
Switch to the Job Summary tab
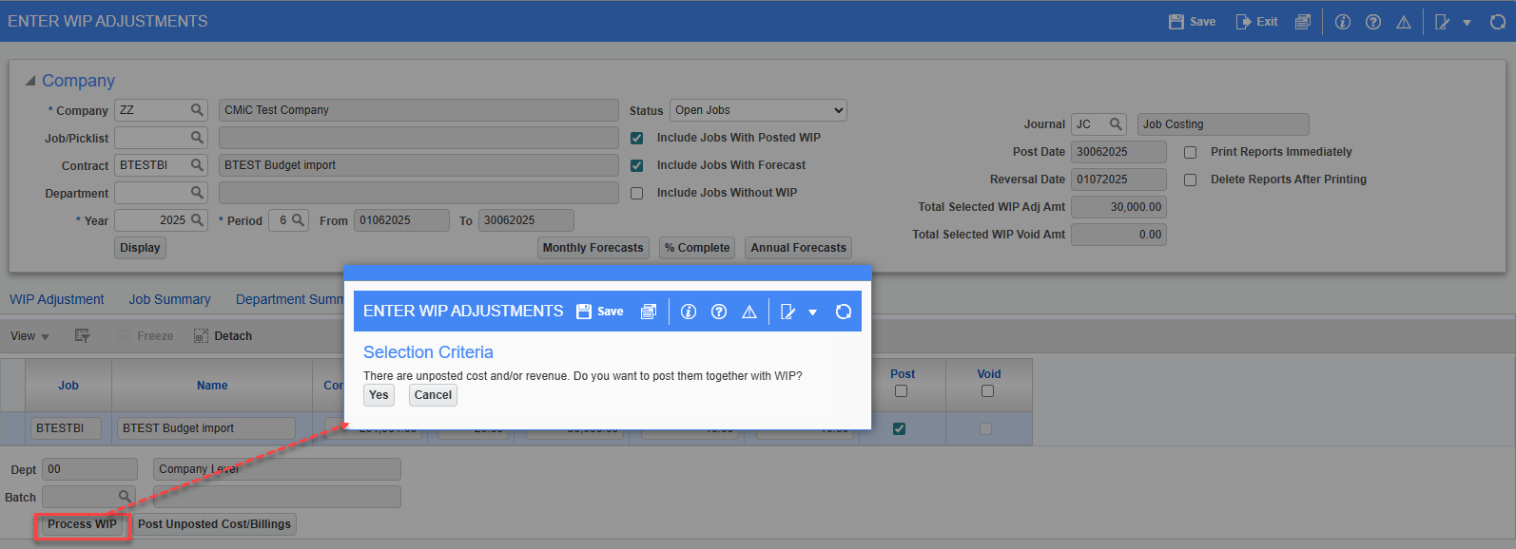pyautogui.click(x=169, y=299)
